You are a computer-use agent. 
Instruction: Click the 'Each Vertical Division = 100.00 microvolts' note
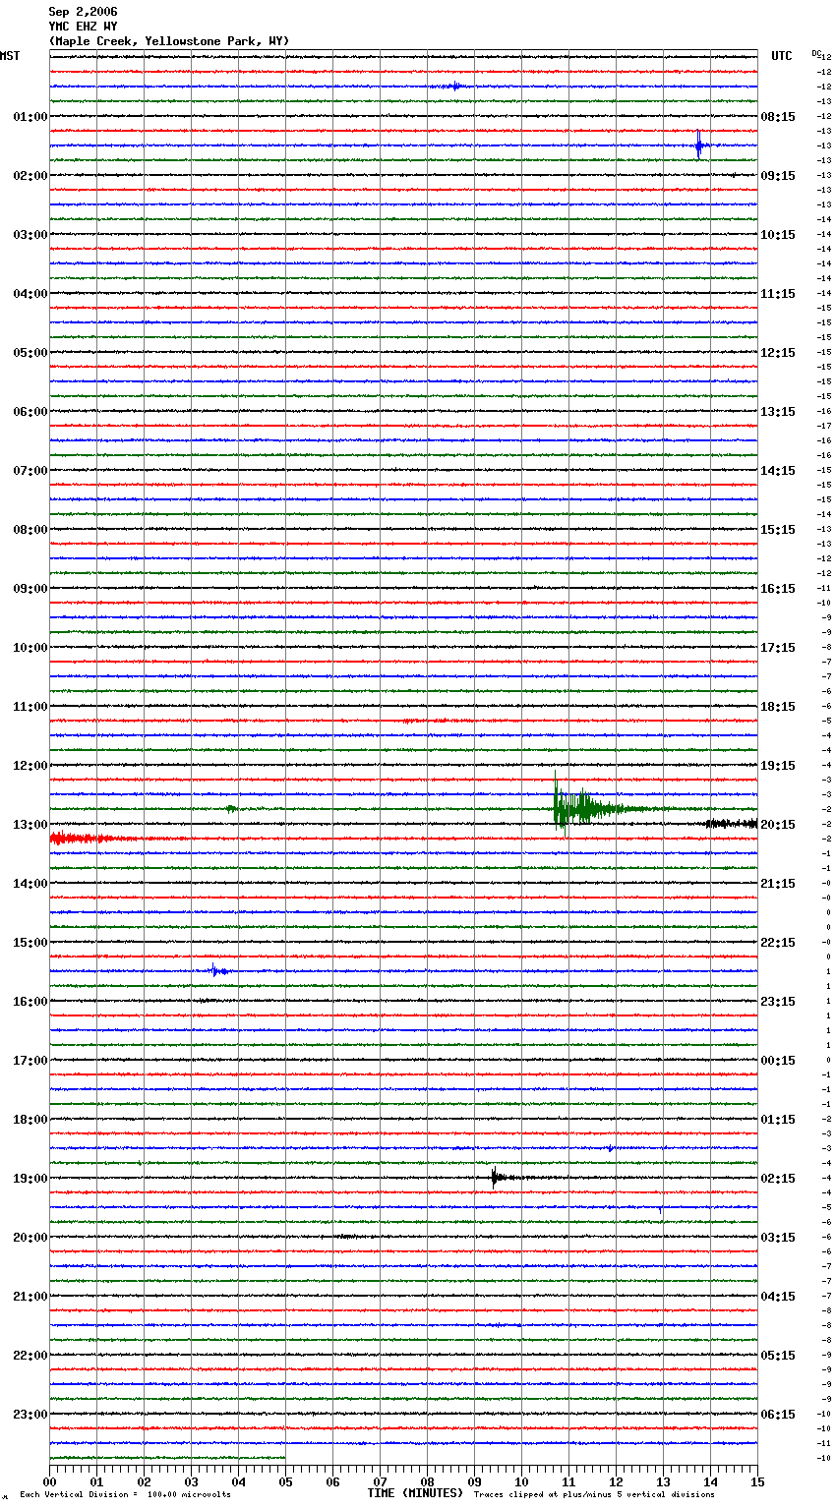(125, 1494)
